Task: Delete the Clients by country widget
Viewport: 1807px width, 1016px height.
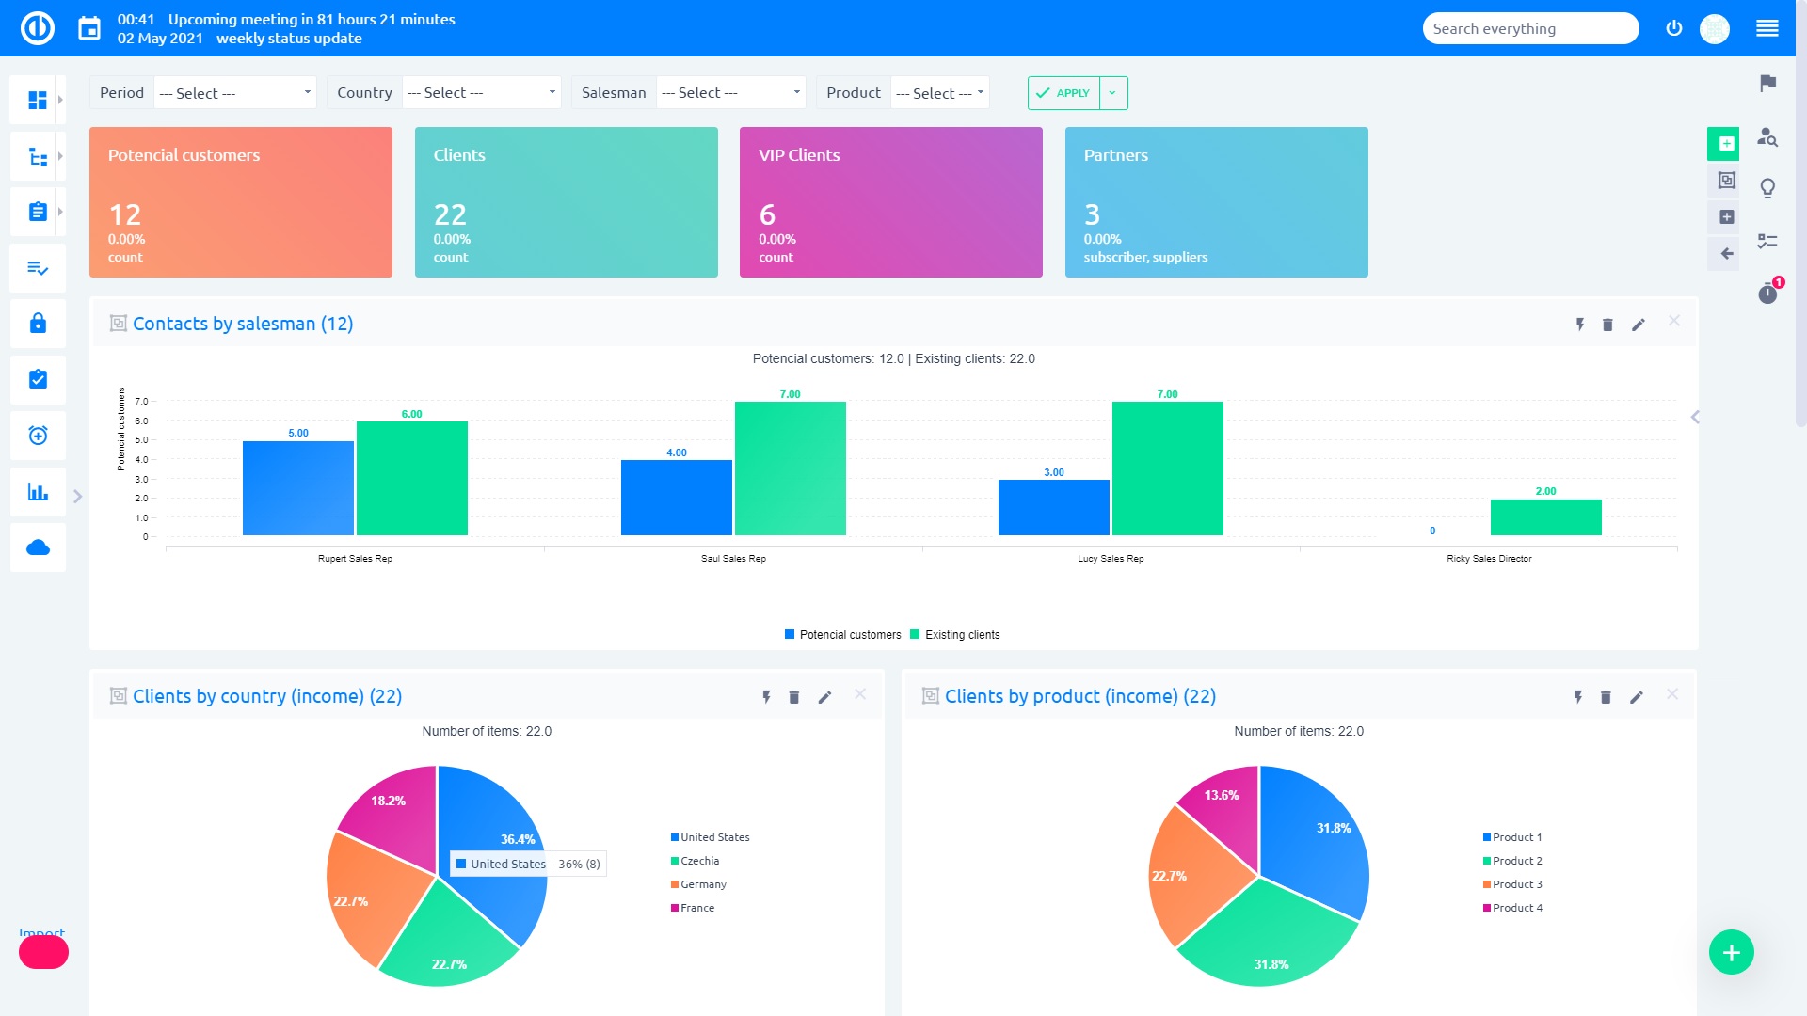Action: (x=794, y=697)
